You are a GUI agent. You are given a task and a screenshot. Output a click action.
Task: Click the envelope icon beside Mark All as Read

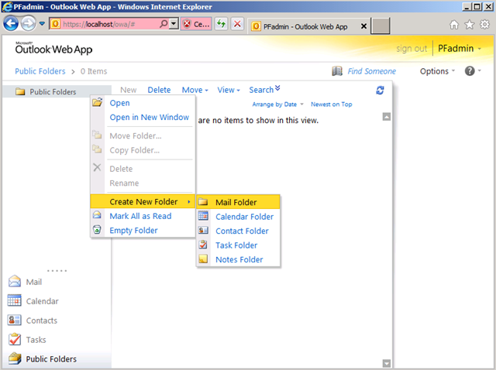coord(97,215)
